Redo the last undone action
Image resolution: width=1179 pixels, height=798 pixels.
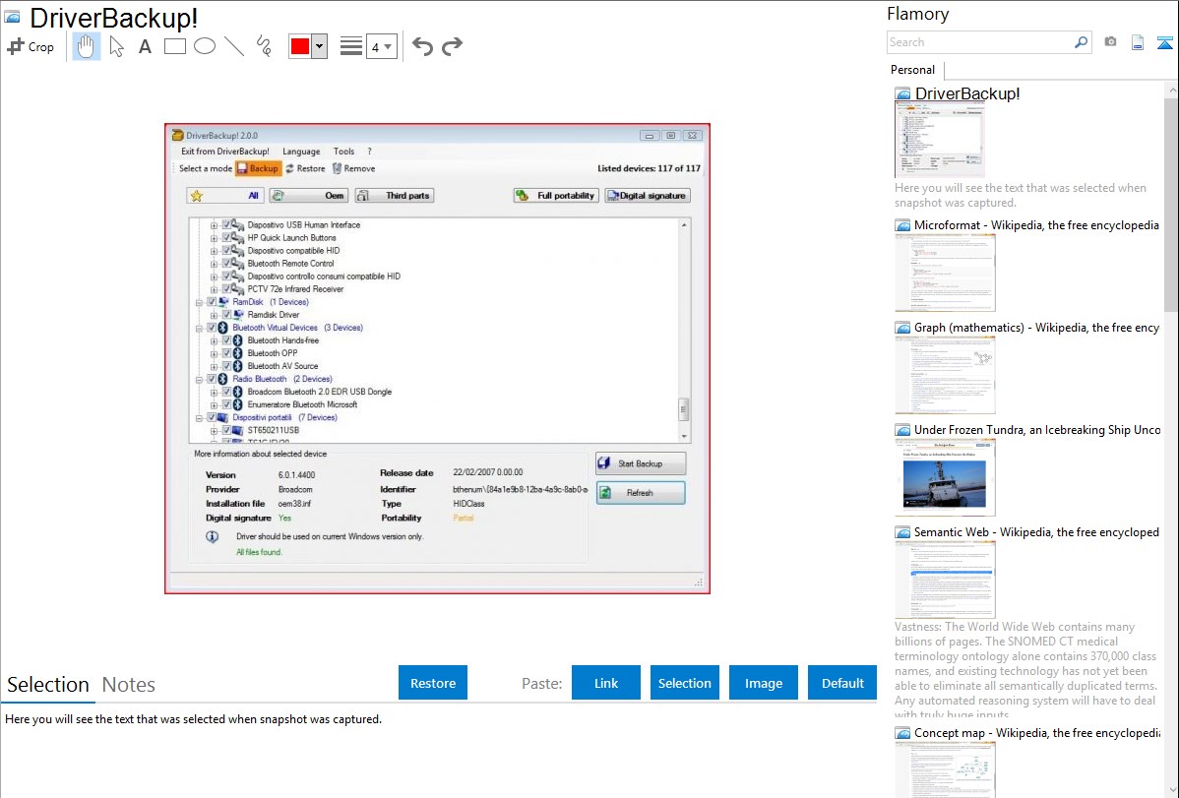tap(452, 46)
